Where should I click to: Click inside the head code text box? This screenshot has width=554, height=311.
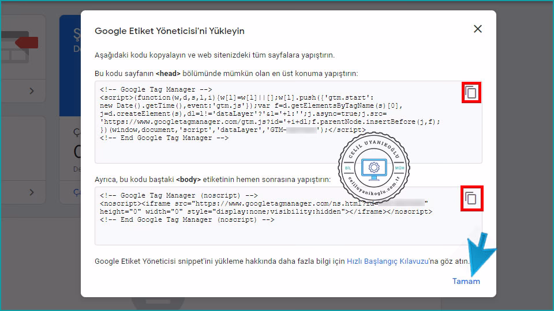pos(289,122)
